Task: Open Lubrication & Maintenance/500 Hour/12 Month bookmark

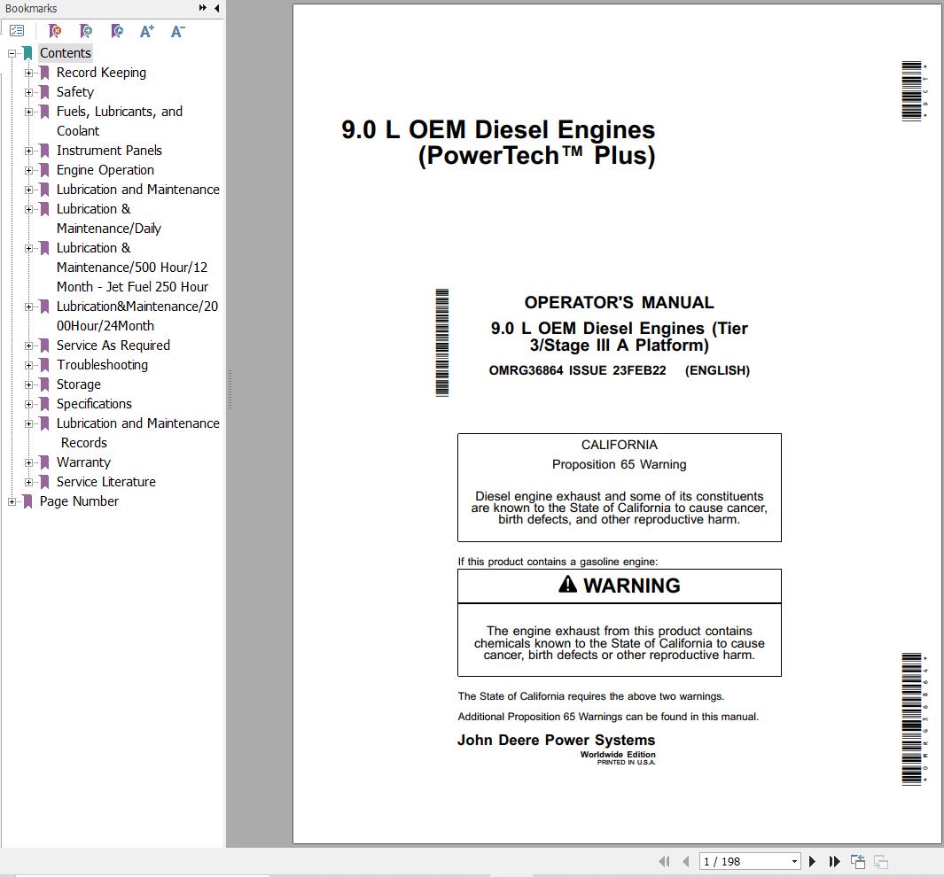Action: (132, 267)
